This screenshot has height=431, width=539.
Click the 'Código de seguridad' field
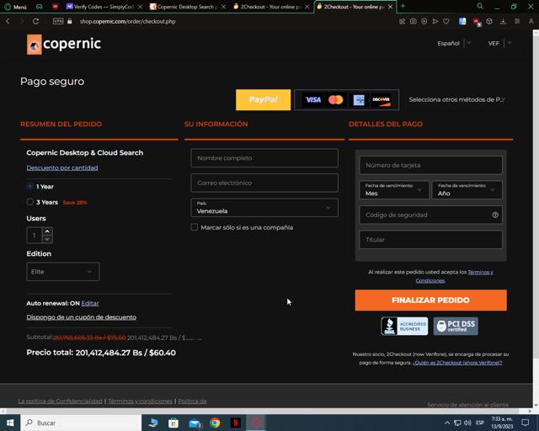(x=430, y=215)
